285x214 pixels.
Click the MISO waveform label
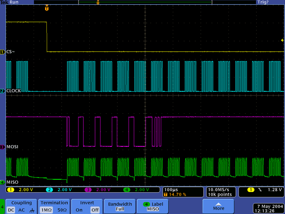pyautogui.click(x=12, y=182)
